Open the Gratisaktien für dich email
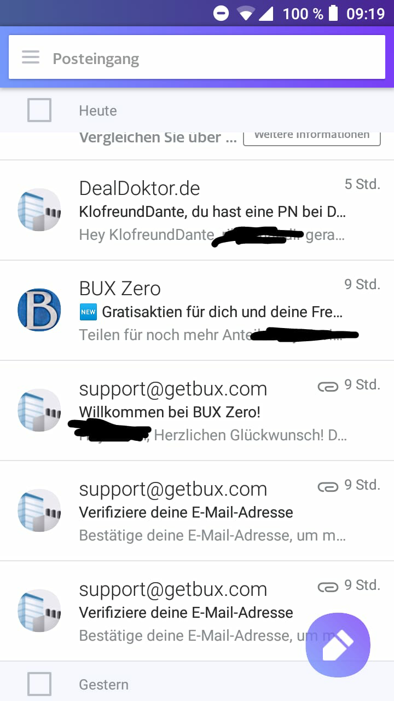The image size is (394, 701). click(x=197, y=311)
